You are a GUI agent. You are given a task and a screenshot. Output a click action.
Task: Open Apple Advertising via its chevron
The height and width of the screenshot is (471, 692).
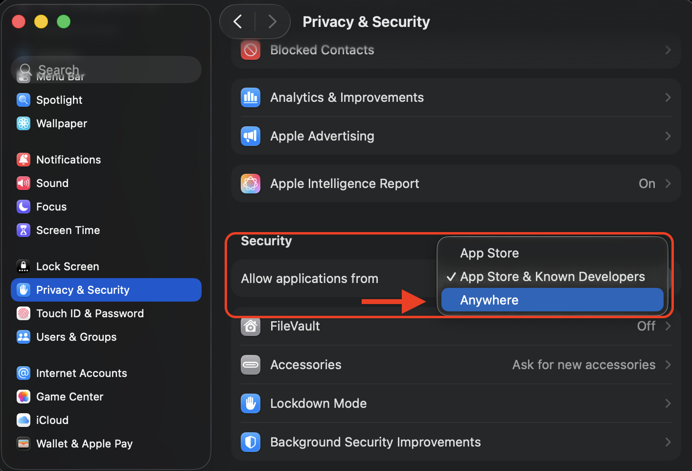click(668, 136)
